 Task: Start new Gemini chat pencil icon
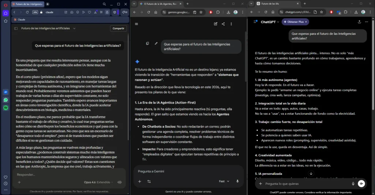215,24
